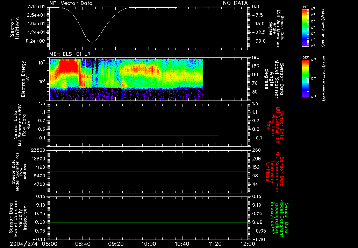The width and height of the screenshot is (358, 248).
Task: Click the 11:20 time tick label
Action: pyautogui.click(x=215, y=244)
